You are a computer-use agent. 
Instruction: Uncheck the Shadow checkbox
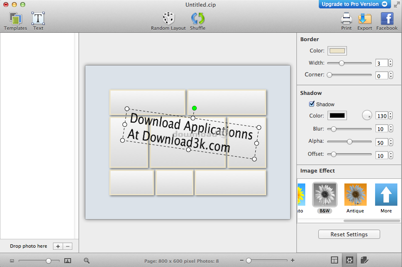tap(312, 104)
